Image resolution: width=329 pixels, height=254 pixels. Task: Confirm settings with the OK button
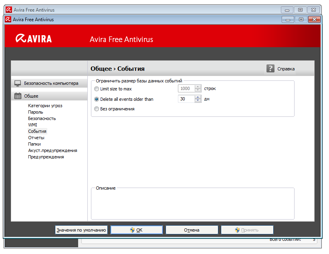137,230
